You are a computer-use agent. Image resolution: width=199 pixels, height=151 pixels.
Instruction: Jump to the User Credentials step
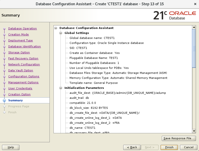coord(20,88)
